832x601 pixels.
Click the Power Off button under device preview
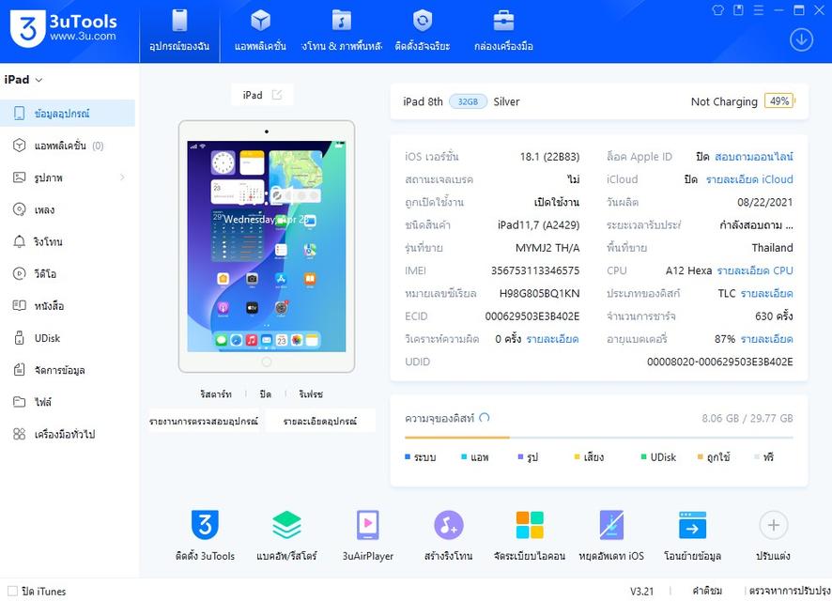click(x=266, y=394)
